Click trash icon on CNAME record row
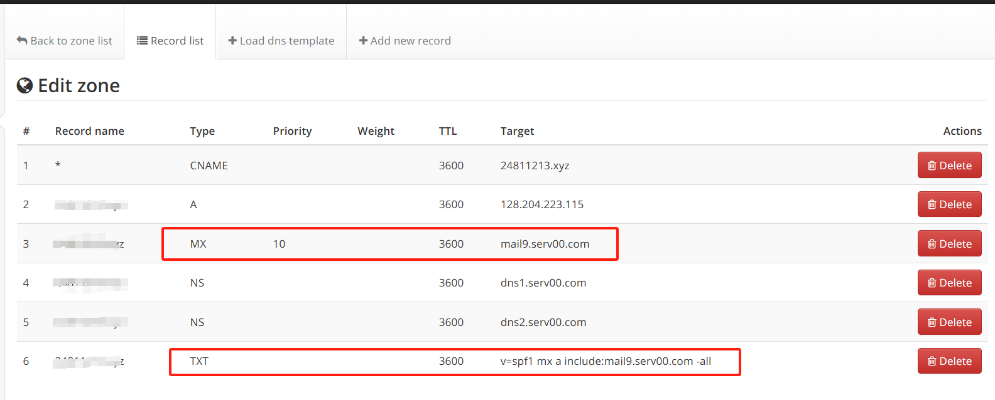This screenshot has width=995, height=400. click(932, 166)
